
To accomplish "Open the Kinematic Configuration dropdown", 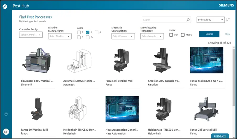I will (123, 36).
